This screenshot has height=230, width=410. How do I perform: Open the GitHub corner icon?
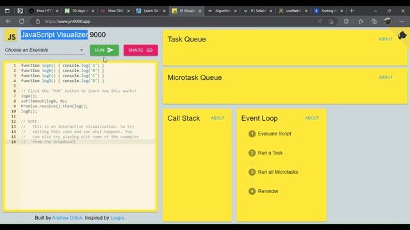(x=402, y=35)
